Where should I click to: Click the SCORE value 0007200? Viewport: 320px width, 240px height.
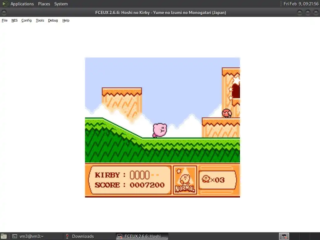(147, 185)
